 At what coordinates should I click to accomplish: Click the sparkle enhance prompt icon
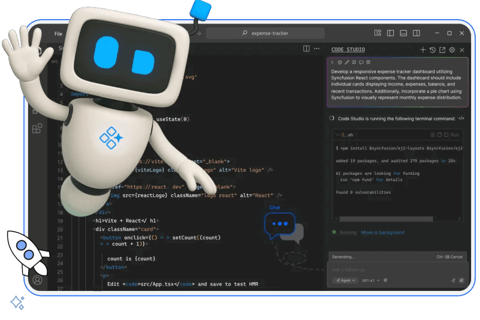pos(453,280)
